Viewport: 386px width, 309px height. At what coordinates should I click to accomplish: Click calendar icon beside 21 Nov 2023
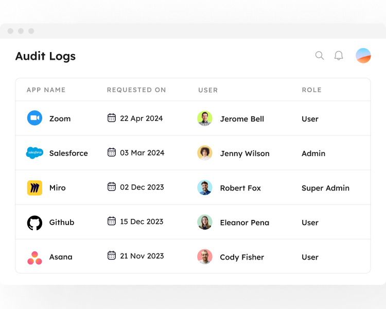click(x=111, y=255)
